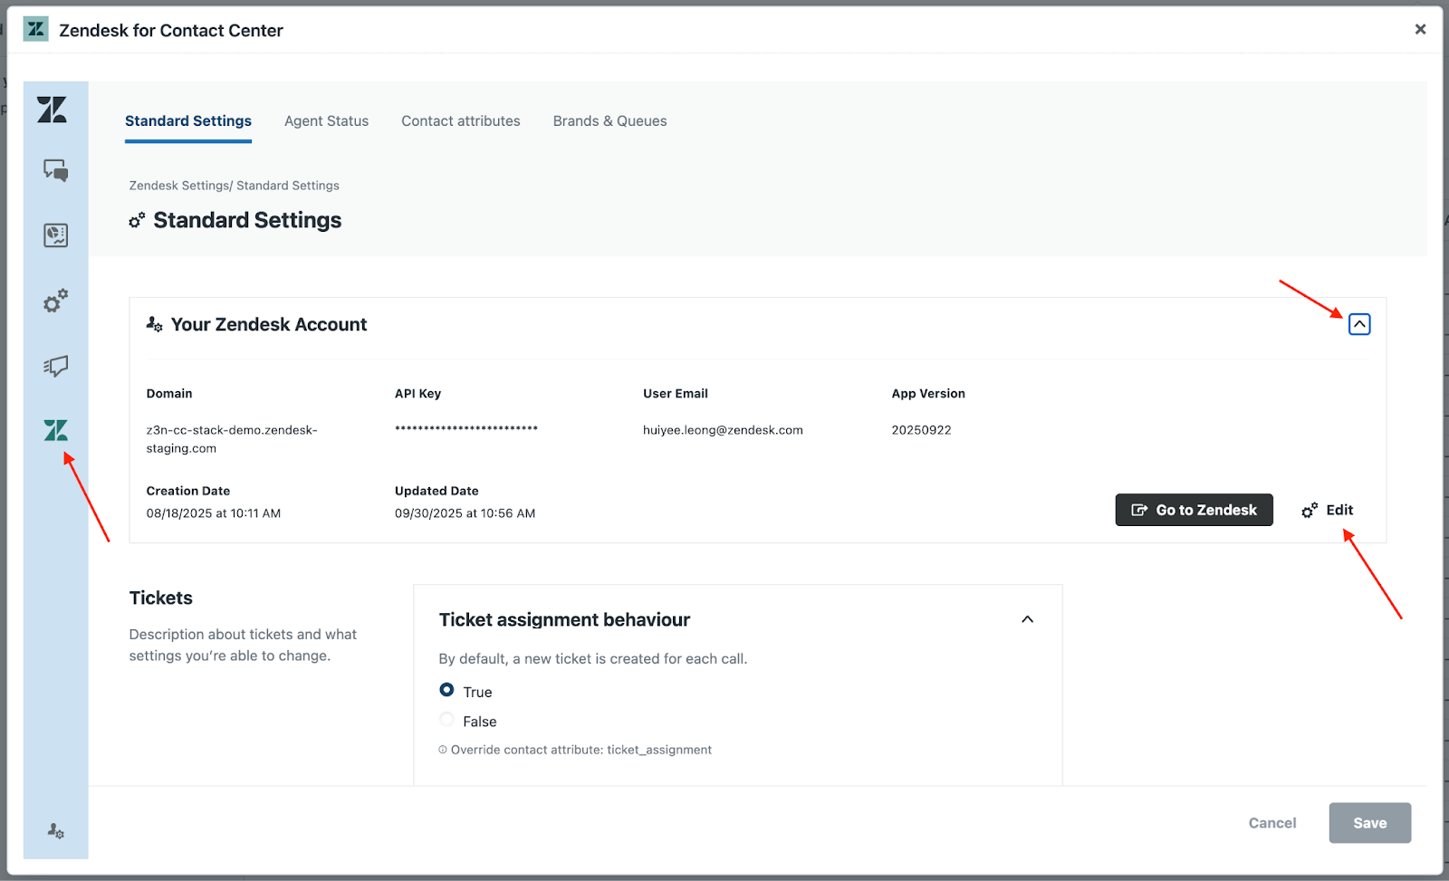Collapse the Ticket assignment behaviour section
1449x881 pixels.
pos(1027,619)
